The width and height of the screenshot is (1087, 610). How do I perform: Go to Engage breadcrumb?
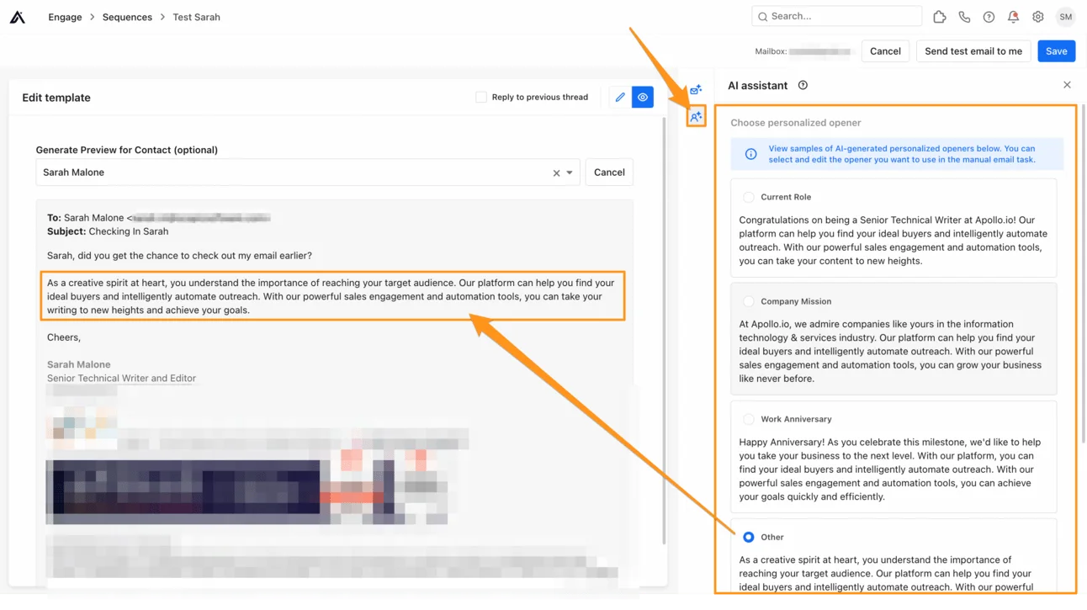65,17
